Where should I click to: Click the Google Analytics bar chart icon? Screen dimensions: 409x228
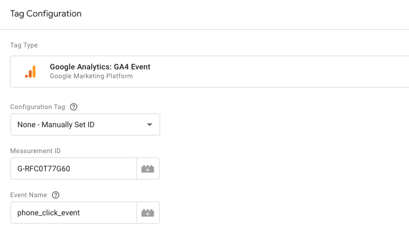pyautogui.click(x=30, y=72)
